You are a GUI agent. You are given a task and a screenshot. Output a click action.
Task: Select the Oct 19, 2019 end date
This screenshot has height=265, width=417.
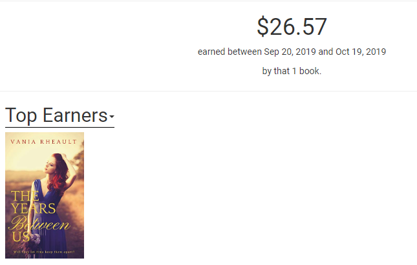pyautogui.click(x=360, y=52)
